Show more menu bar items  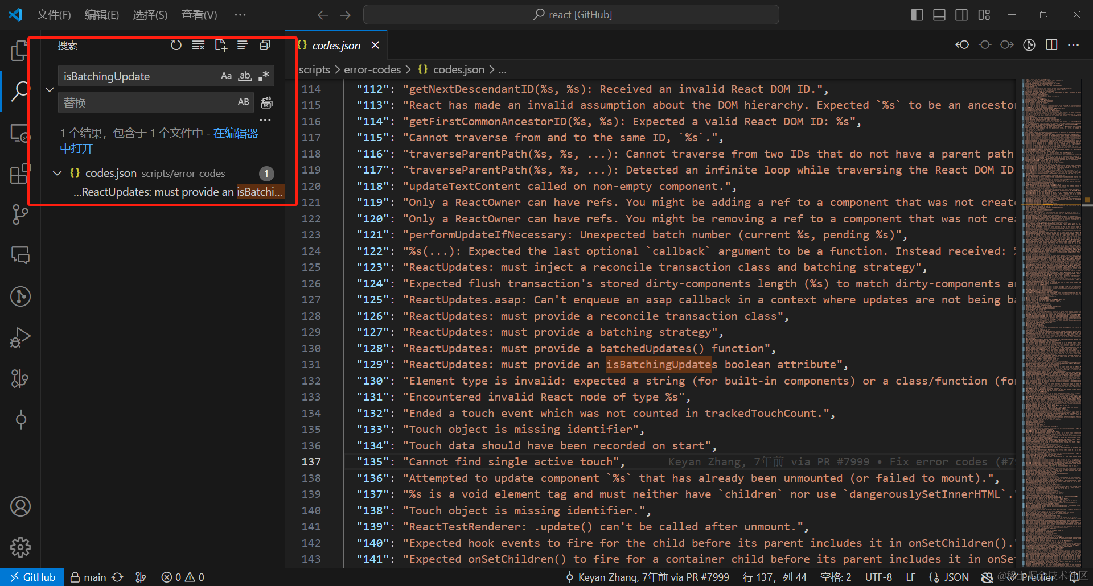[x=240, y=15]
